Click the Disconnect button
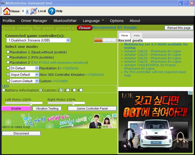This screenshot has width=195, height=155. tap(21, 133)
